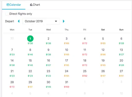Pick October 9 date cell
132x97 pixels.
click(48, 52)
